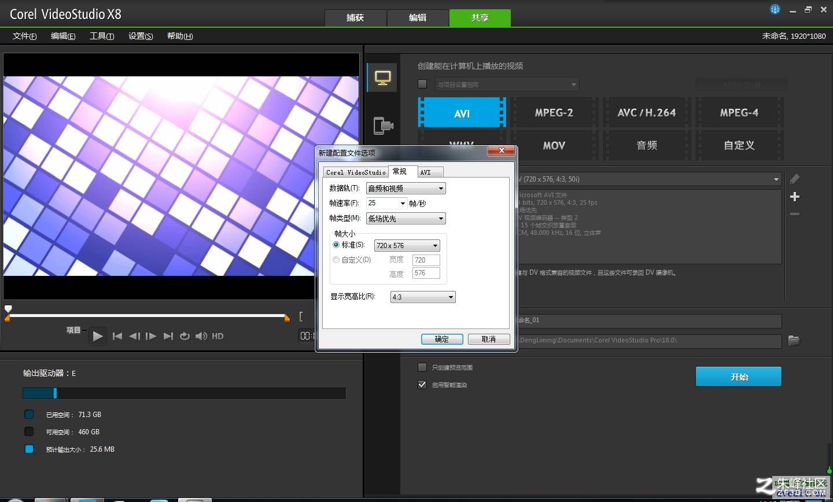Image resolution: width=833 pixels, height=502 pixels.
Task: Switch to the 常规 tab in dialog
Action: pyautogui.click(x=402, y=171)
